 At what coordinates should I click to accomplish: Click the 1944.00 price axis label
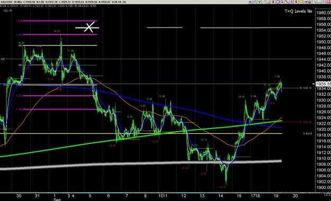(x=324, y=59)
